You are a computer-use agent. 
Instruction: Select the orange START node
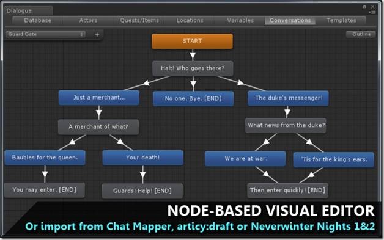(x=192, y=41)
